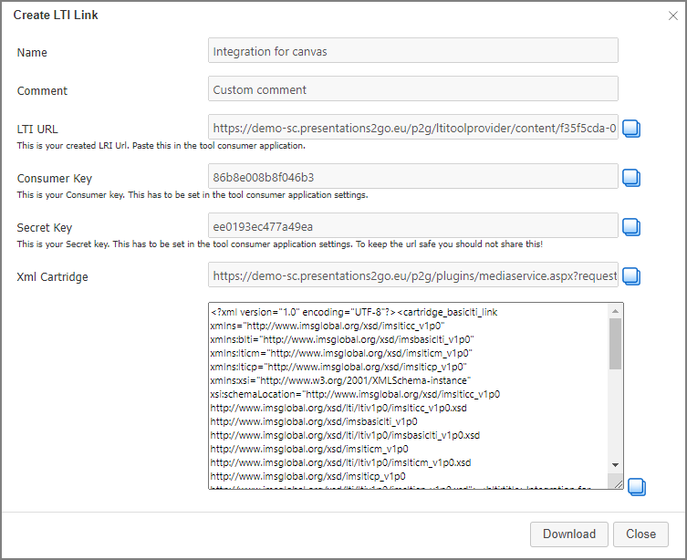Image resolution: width=687 pixels, height=560 pixels.
Task: Click the Close button
Action: 640,534
